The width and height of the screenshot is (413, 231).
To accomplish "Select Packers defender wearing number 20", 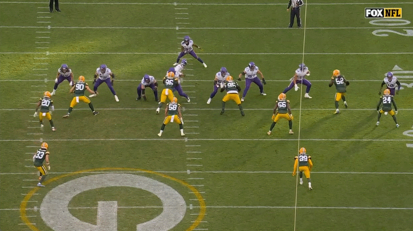I will pyautogui.click(x=45, y=111).
